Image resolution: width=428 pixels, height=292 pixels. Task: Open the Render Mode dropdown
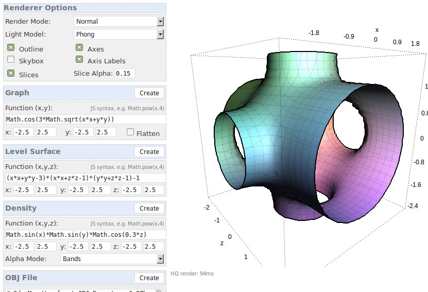pos(119,22)
